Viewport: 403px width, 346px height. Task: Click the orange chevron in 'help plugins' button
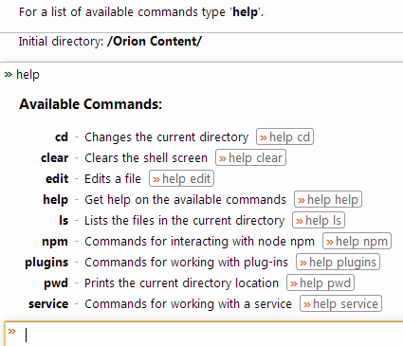[x=303, y=263]
